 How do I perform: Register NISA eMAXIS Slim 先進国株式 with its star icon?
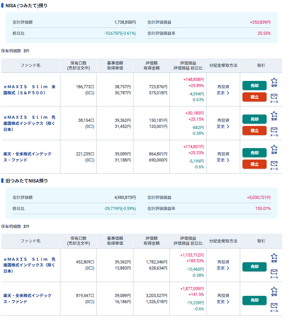point(274,115)
